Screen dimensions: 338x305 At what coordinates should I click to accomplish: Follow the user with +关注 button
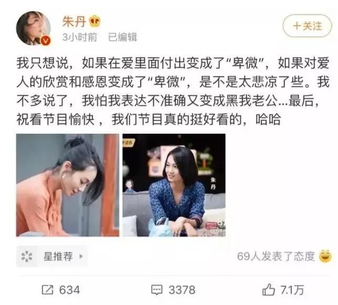click(x=307, y=26)
